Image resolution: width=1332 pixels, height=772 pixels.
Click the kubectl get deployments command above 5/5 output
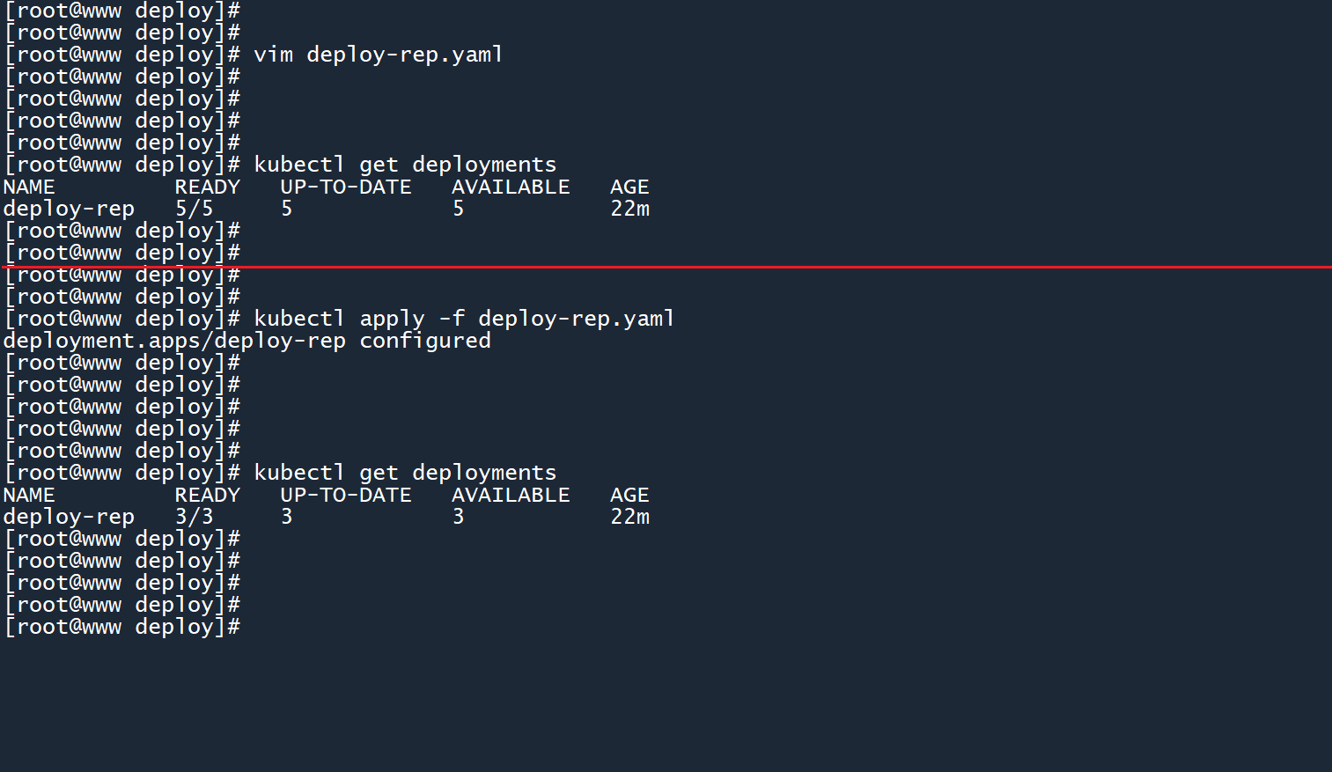click(405, 165)
